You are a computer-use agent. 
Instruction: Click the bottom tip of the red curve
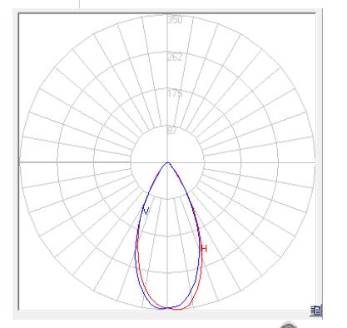(177, 309)
